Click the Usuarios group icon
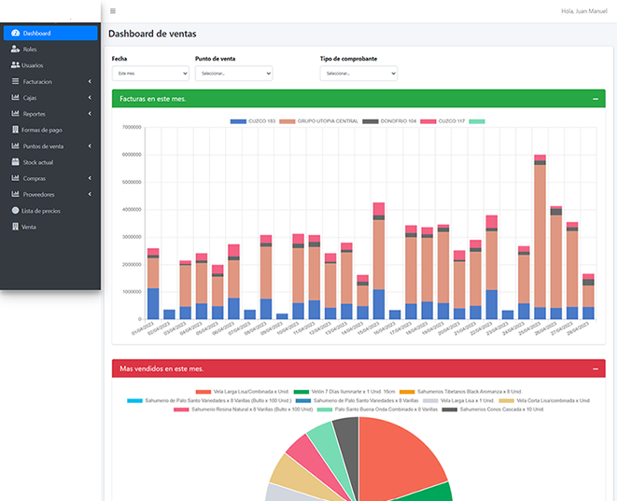This screenshot has height=501, width=618. point(15,65)
